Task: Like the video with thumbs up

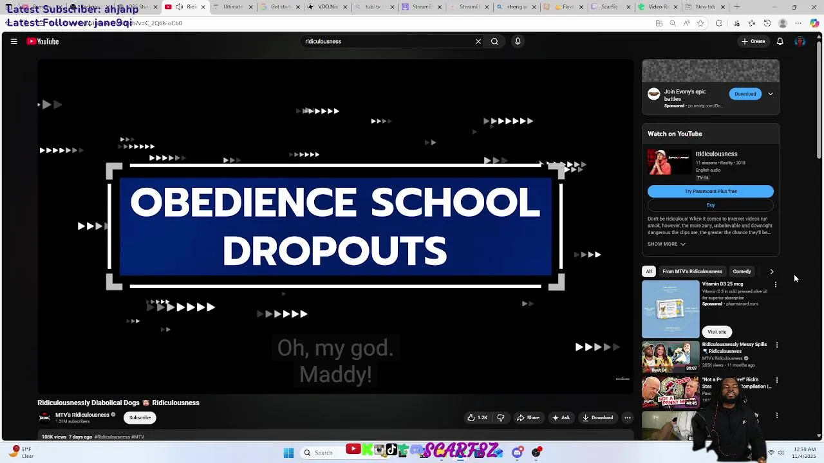Action: [477, 417]
